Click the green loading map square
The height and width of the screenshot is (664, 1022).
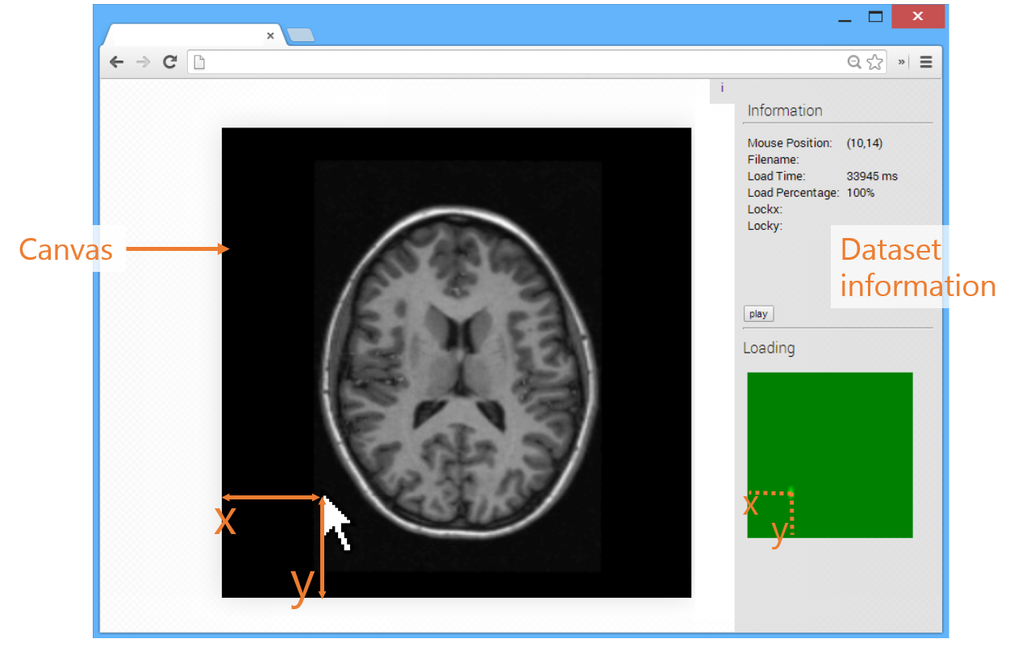pos(829,454)
